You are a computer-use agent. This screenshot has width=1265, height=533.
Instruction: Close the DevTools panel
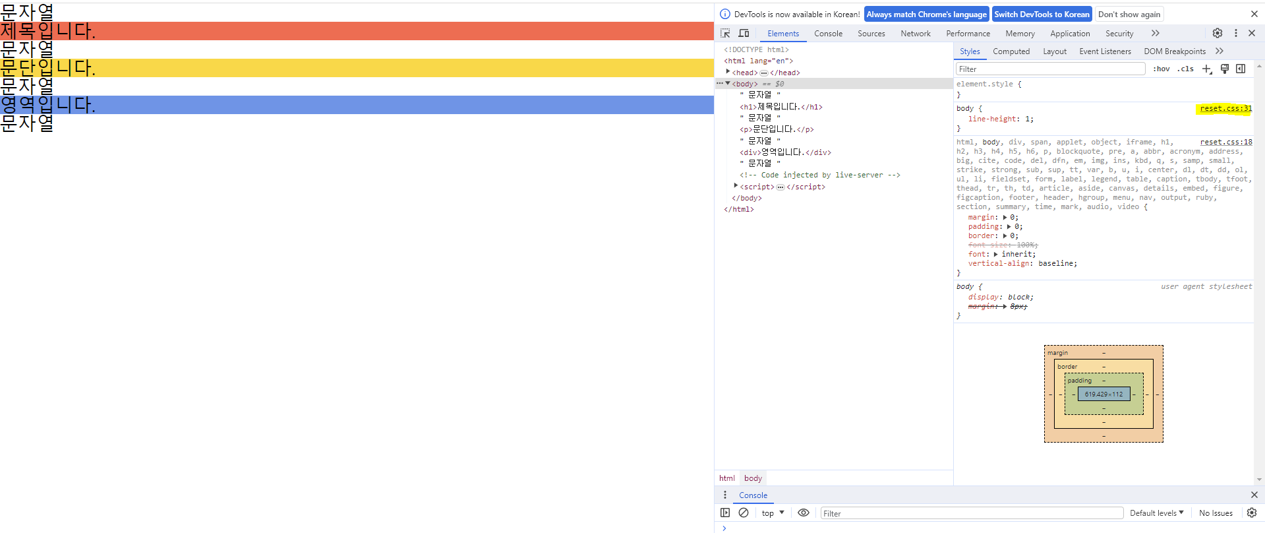[1252, 33]
